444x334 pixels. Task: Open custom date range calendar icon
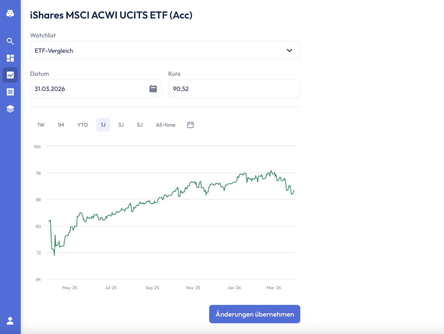(x=190, y=125)
